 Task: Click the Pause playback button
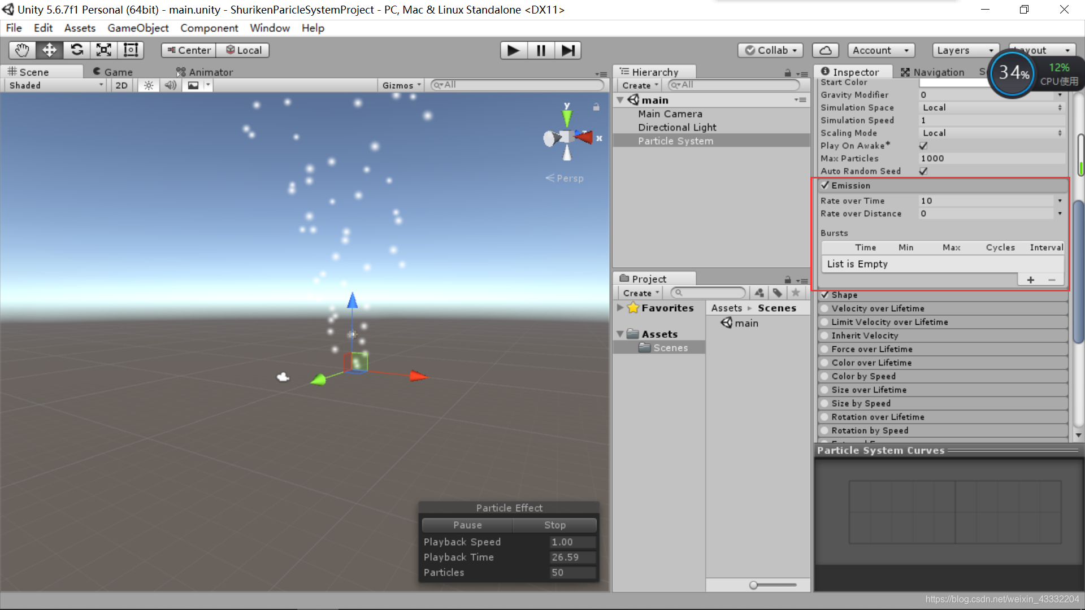point(541,50)
